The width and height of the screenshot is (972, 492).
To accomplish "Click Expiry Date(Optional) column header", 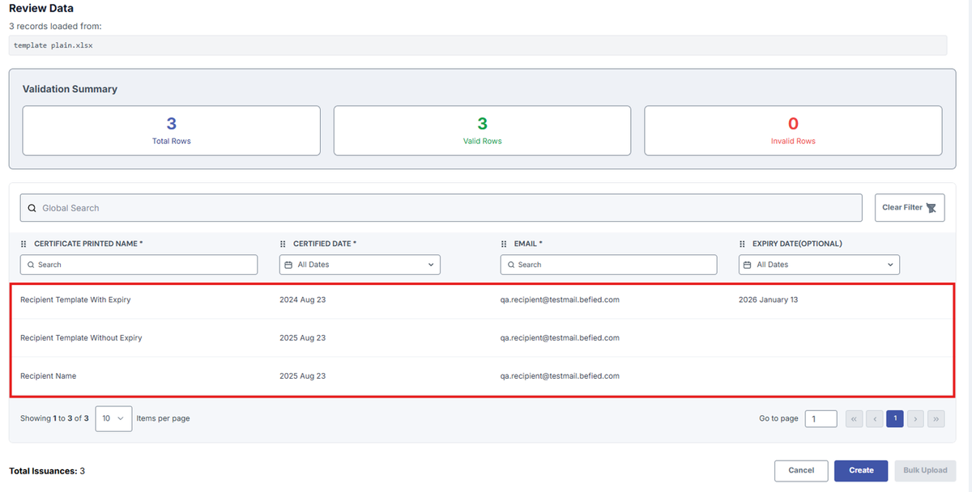I will 798,244.
